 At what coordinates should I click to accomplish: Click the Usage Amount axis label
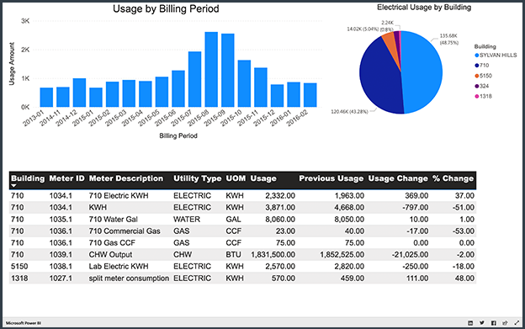pos(12,64)
